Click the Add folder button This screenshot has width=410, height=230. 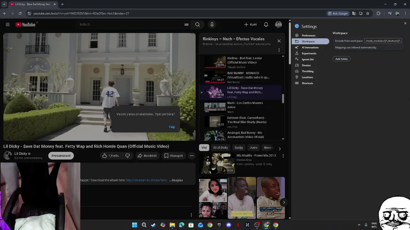[x=341, y=59]
